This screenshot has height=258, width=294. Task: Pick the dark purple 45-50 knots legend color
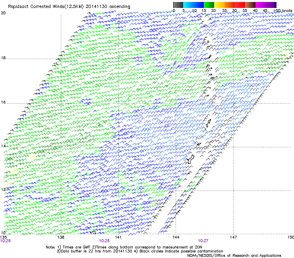point(271,5)
